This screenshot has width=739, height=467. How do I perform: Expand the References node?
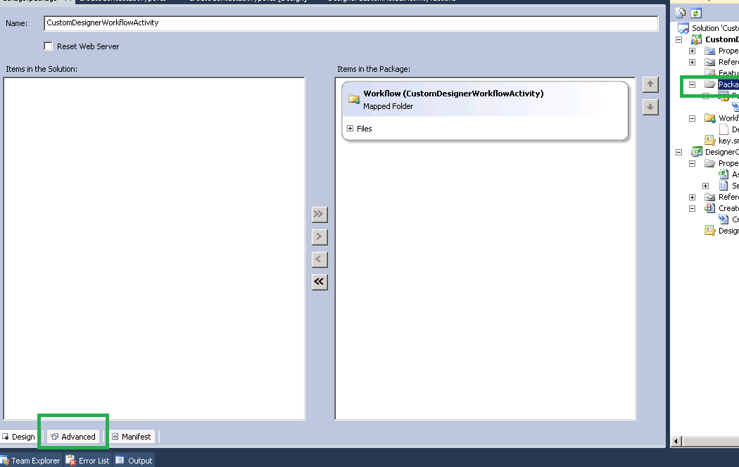690,61
